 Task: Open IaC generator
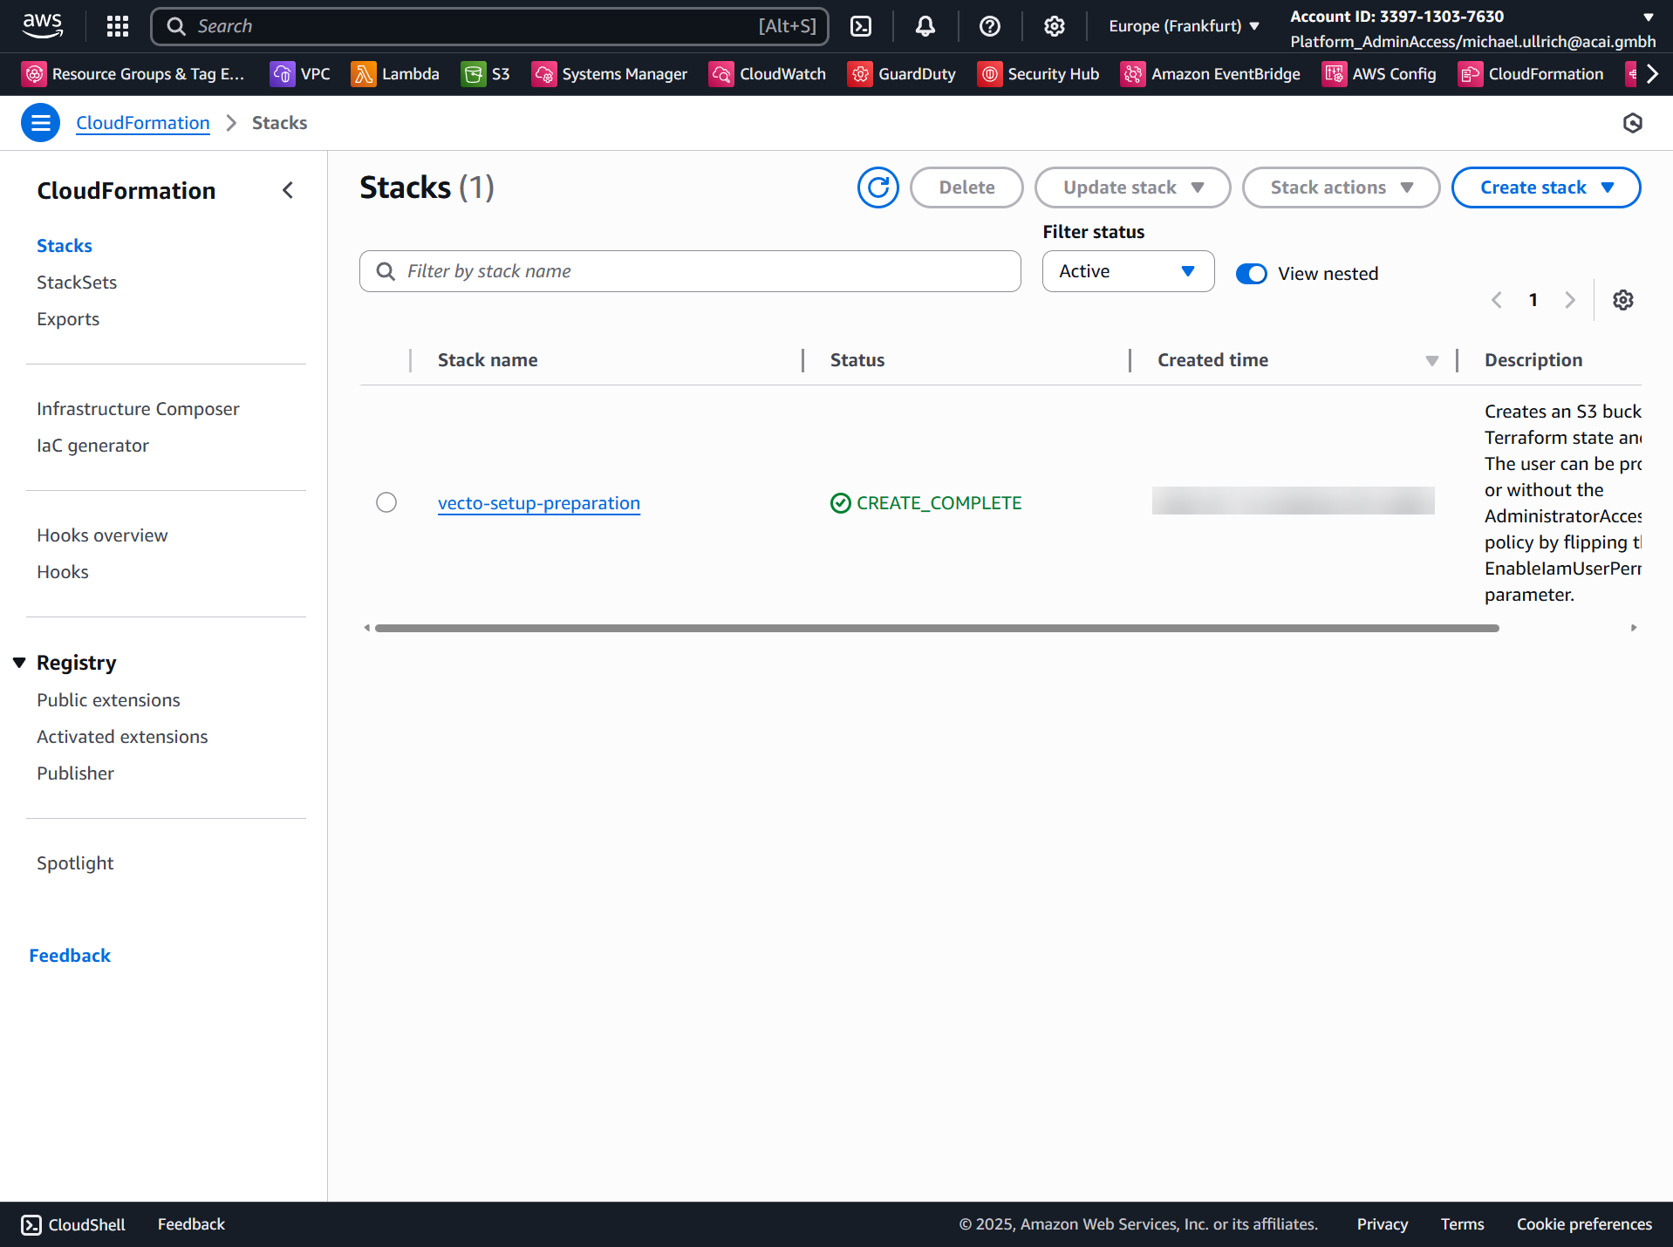(x=92, y=446)
